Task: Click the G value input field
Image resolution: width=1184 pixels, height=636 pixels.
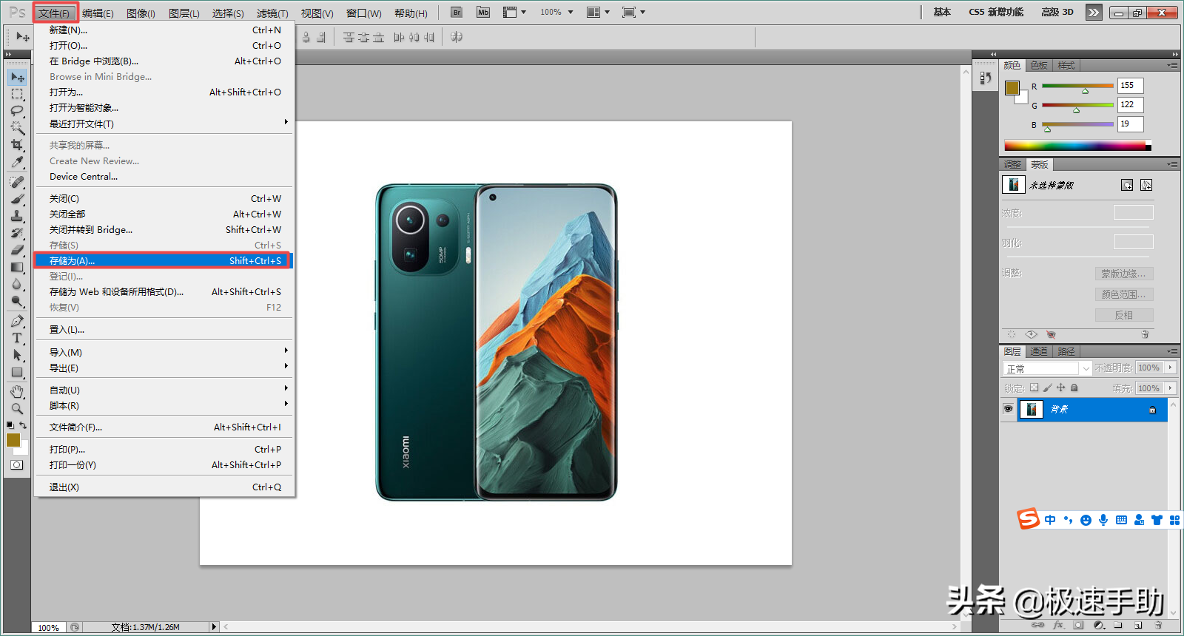Action: (1131, 105)
